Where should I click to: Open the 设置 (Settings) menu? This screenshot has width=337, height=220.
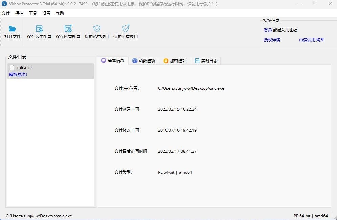46,13
